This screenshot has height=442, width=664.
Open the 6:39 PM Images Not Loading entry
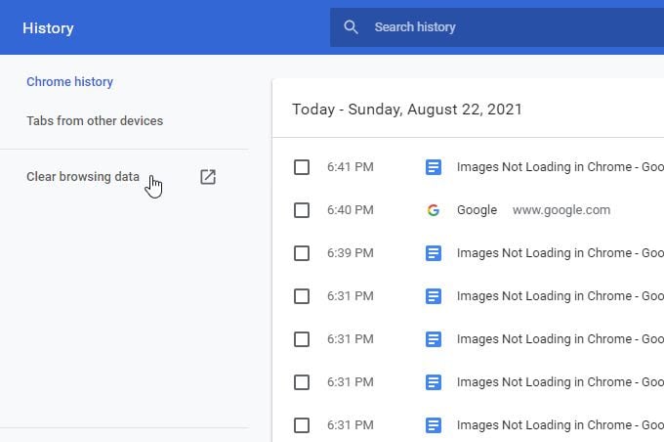(x=559, y=253)
